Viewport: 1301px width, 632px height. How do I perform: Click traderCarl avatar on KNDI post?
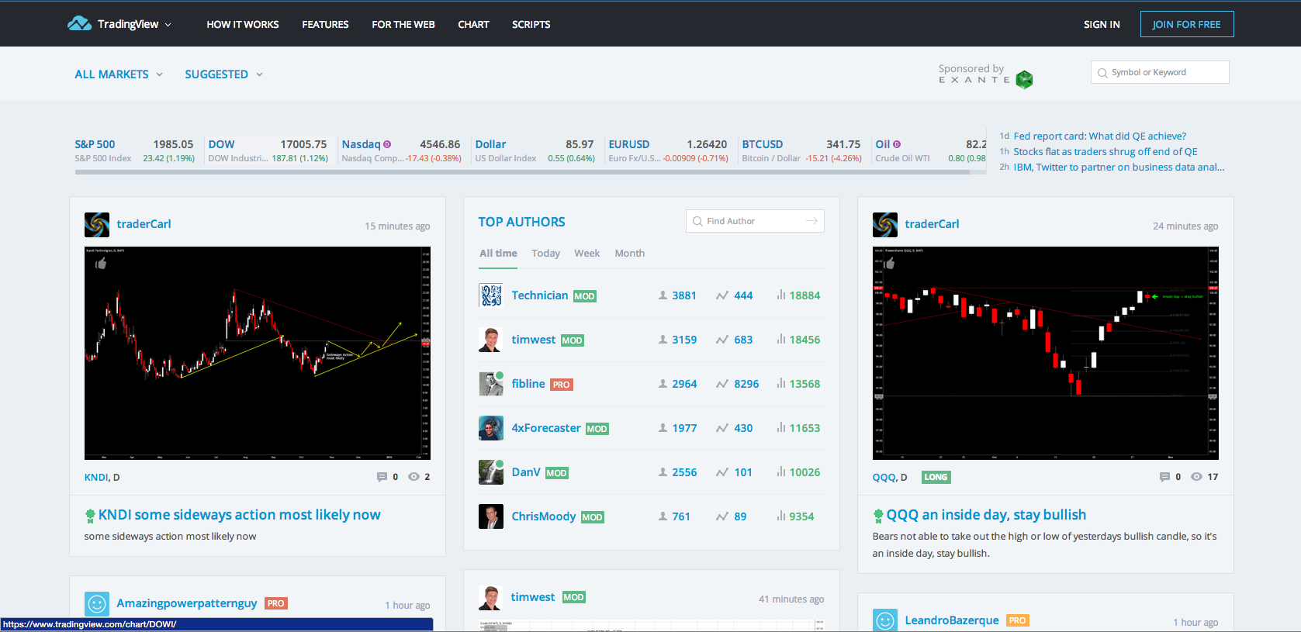[97, 224]
